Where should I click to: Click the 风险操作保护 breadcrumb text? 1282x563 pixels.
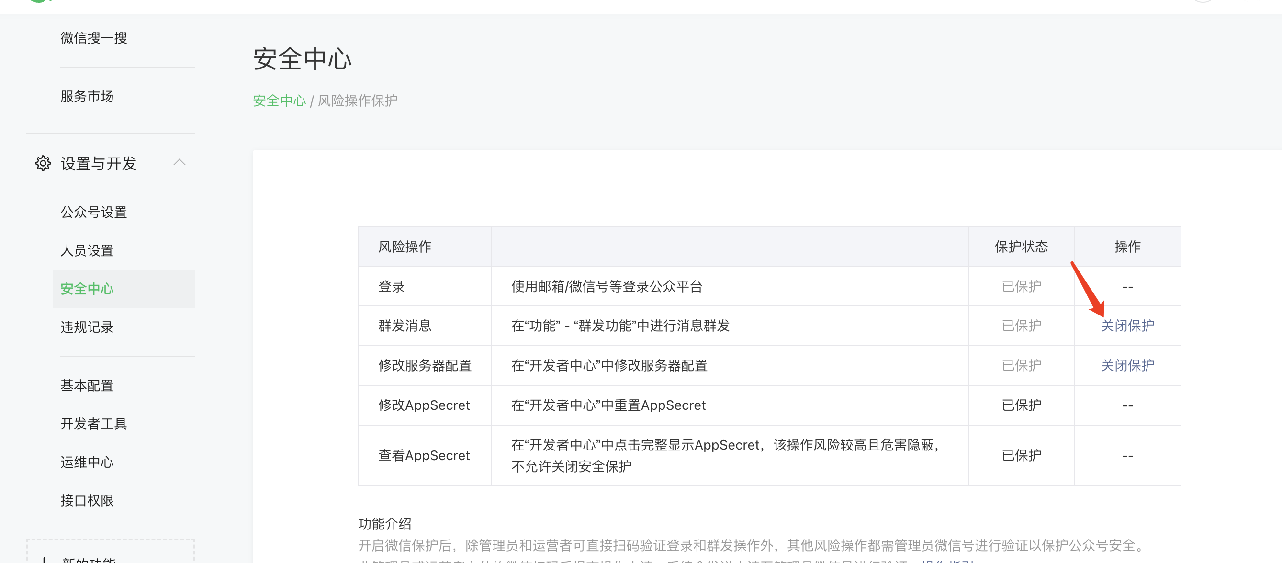coord(357,101)
